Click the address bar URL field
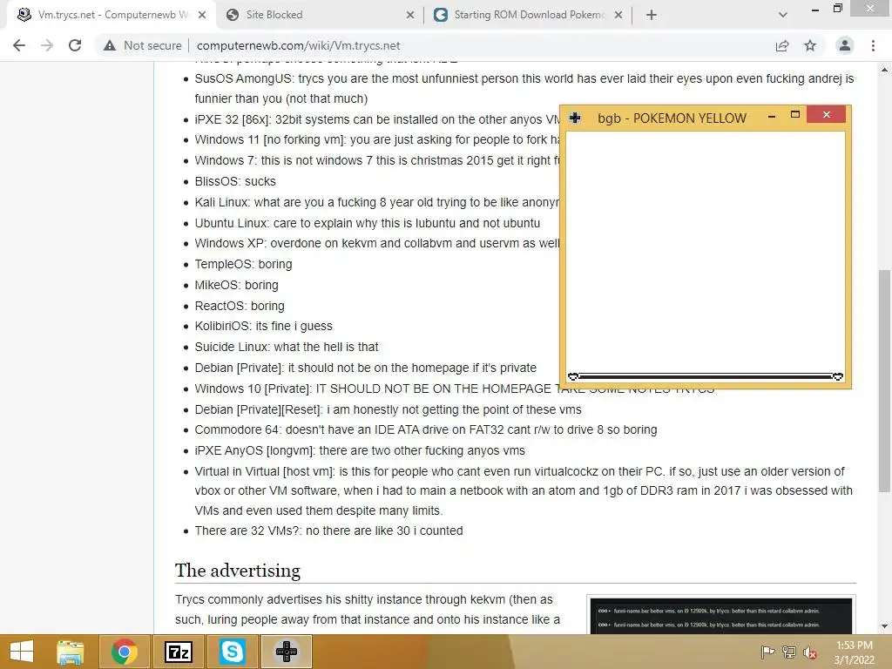 (x=478, y=45)
